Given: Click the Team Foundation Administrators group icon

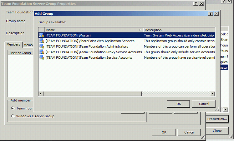Looking at the screenshot, I should 42,46.
